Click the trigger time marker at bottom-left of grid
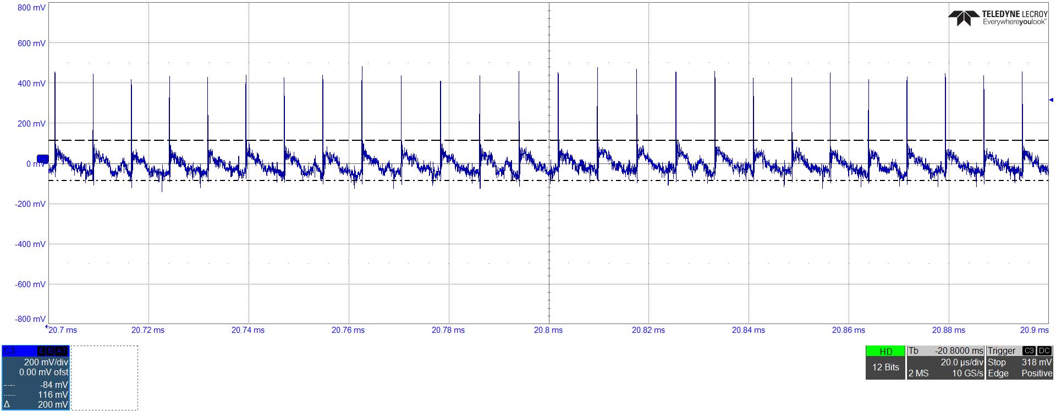Screen dimensions: 1056x411 coord(47,327)
